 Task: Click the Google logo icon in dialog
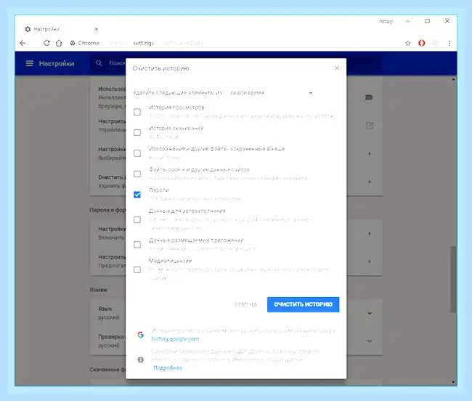coord(141,335)
